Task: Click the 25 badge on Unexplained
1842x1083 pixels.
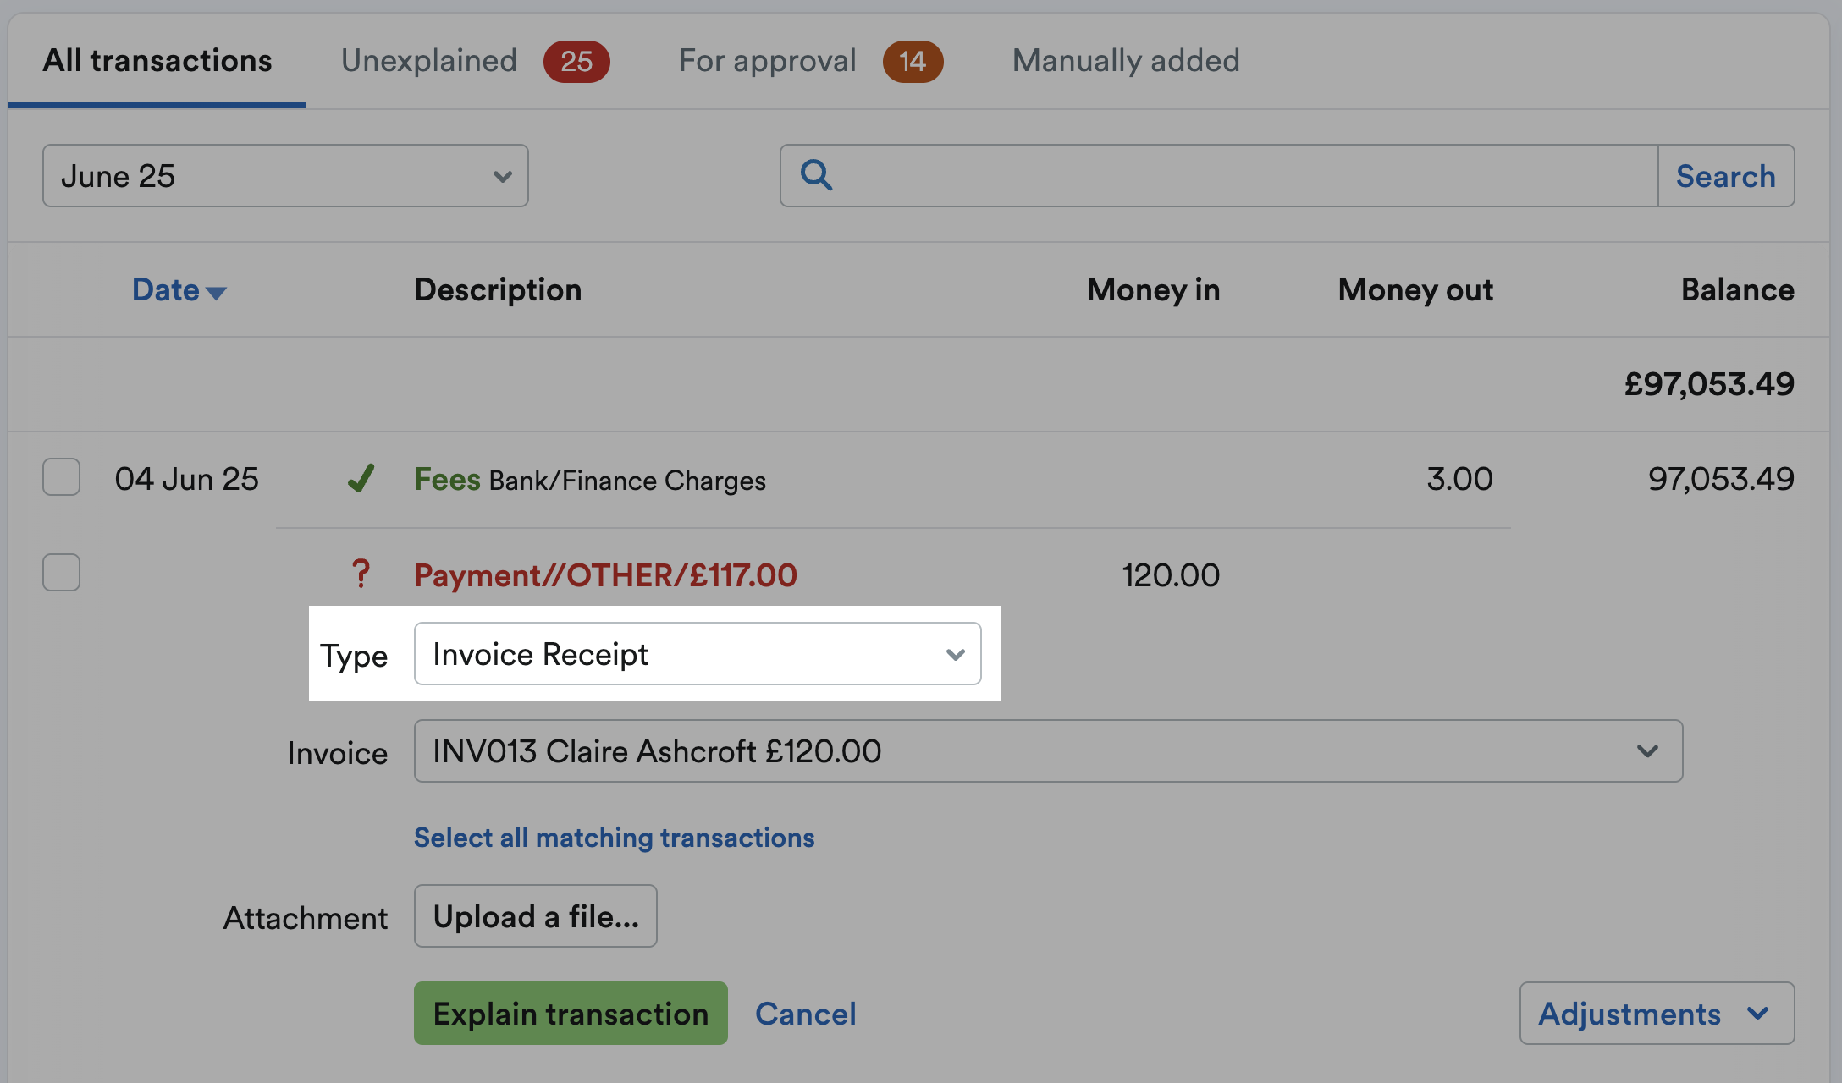Action: (x=576, y=61)
